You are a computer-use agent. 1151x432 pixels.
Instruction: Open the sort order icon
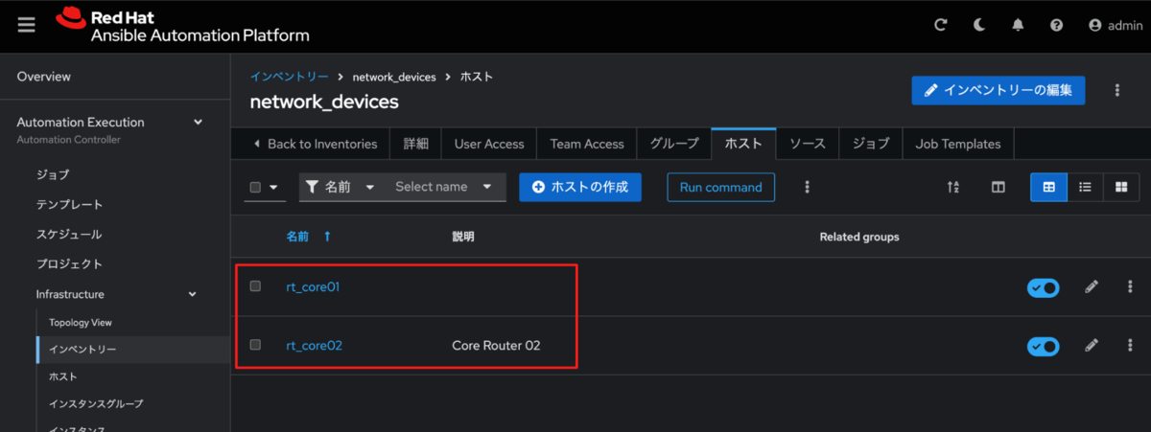(952, 187)
